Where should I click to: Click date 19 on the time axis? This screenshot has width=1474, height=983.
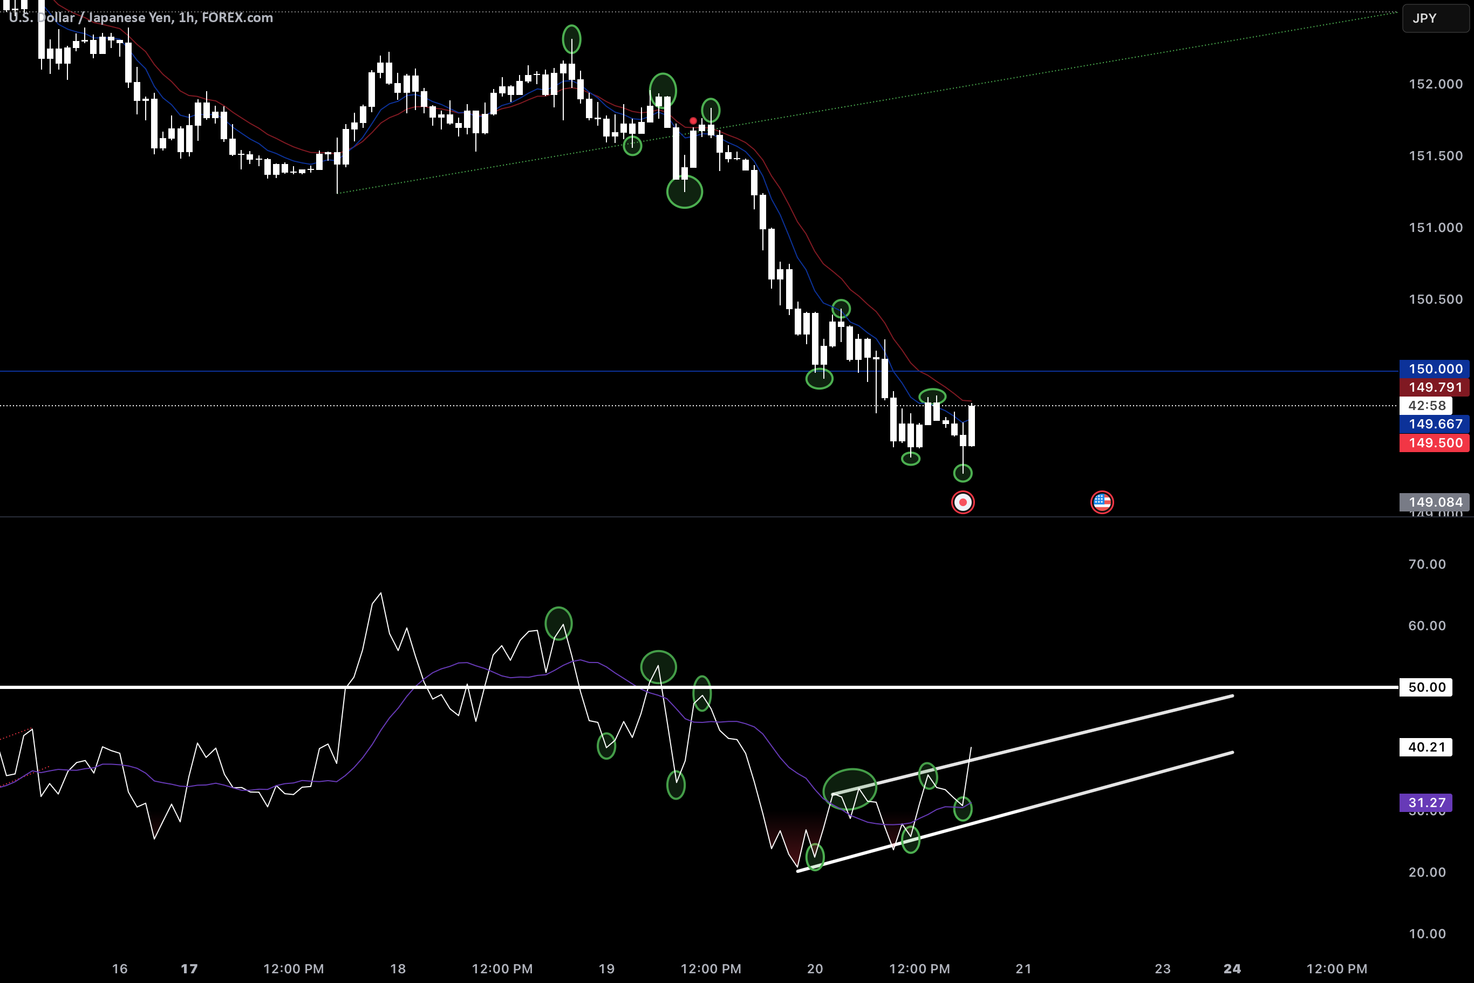(607, 968)
